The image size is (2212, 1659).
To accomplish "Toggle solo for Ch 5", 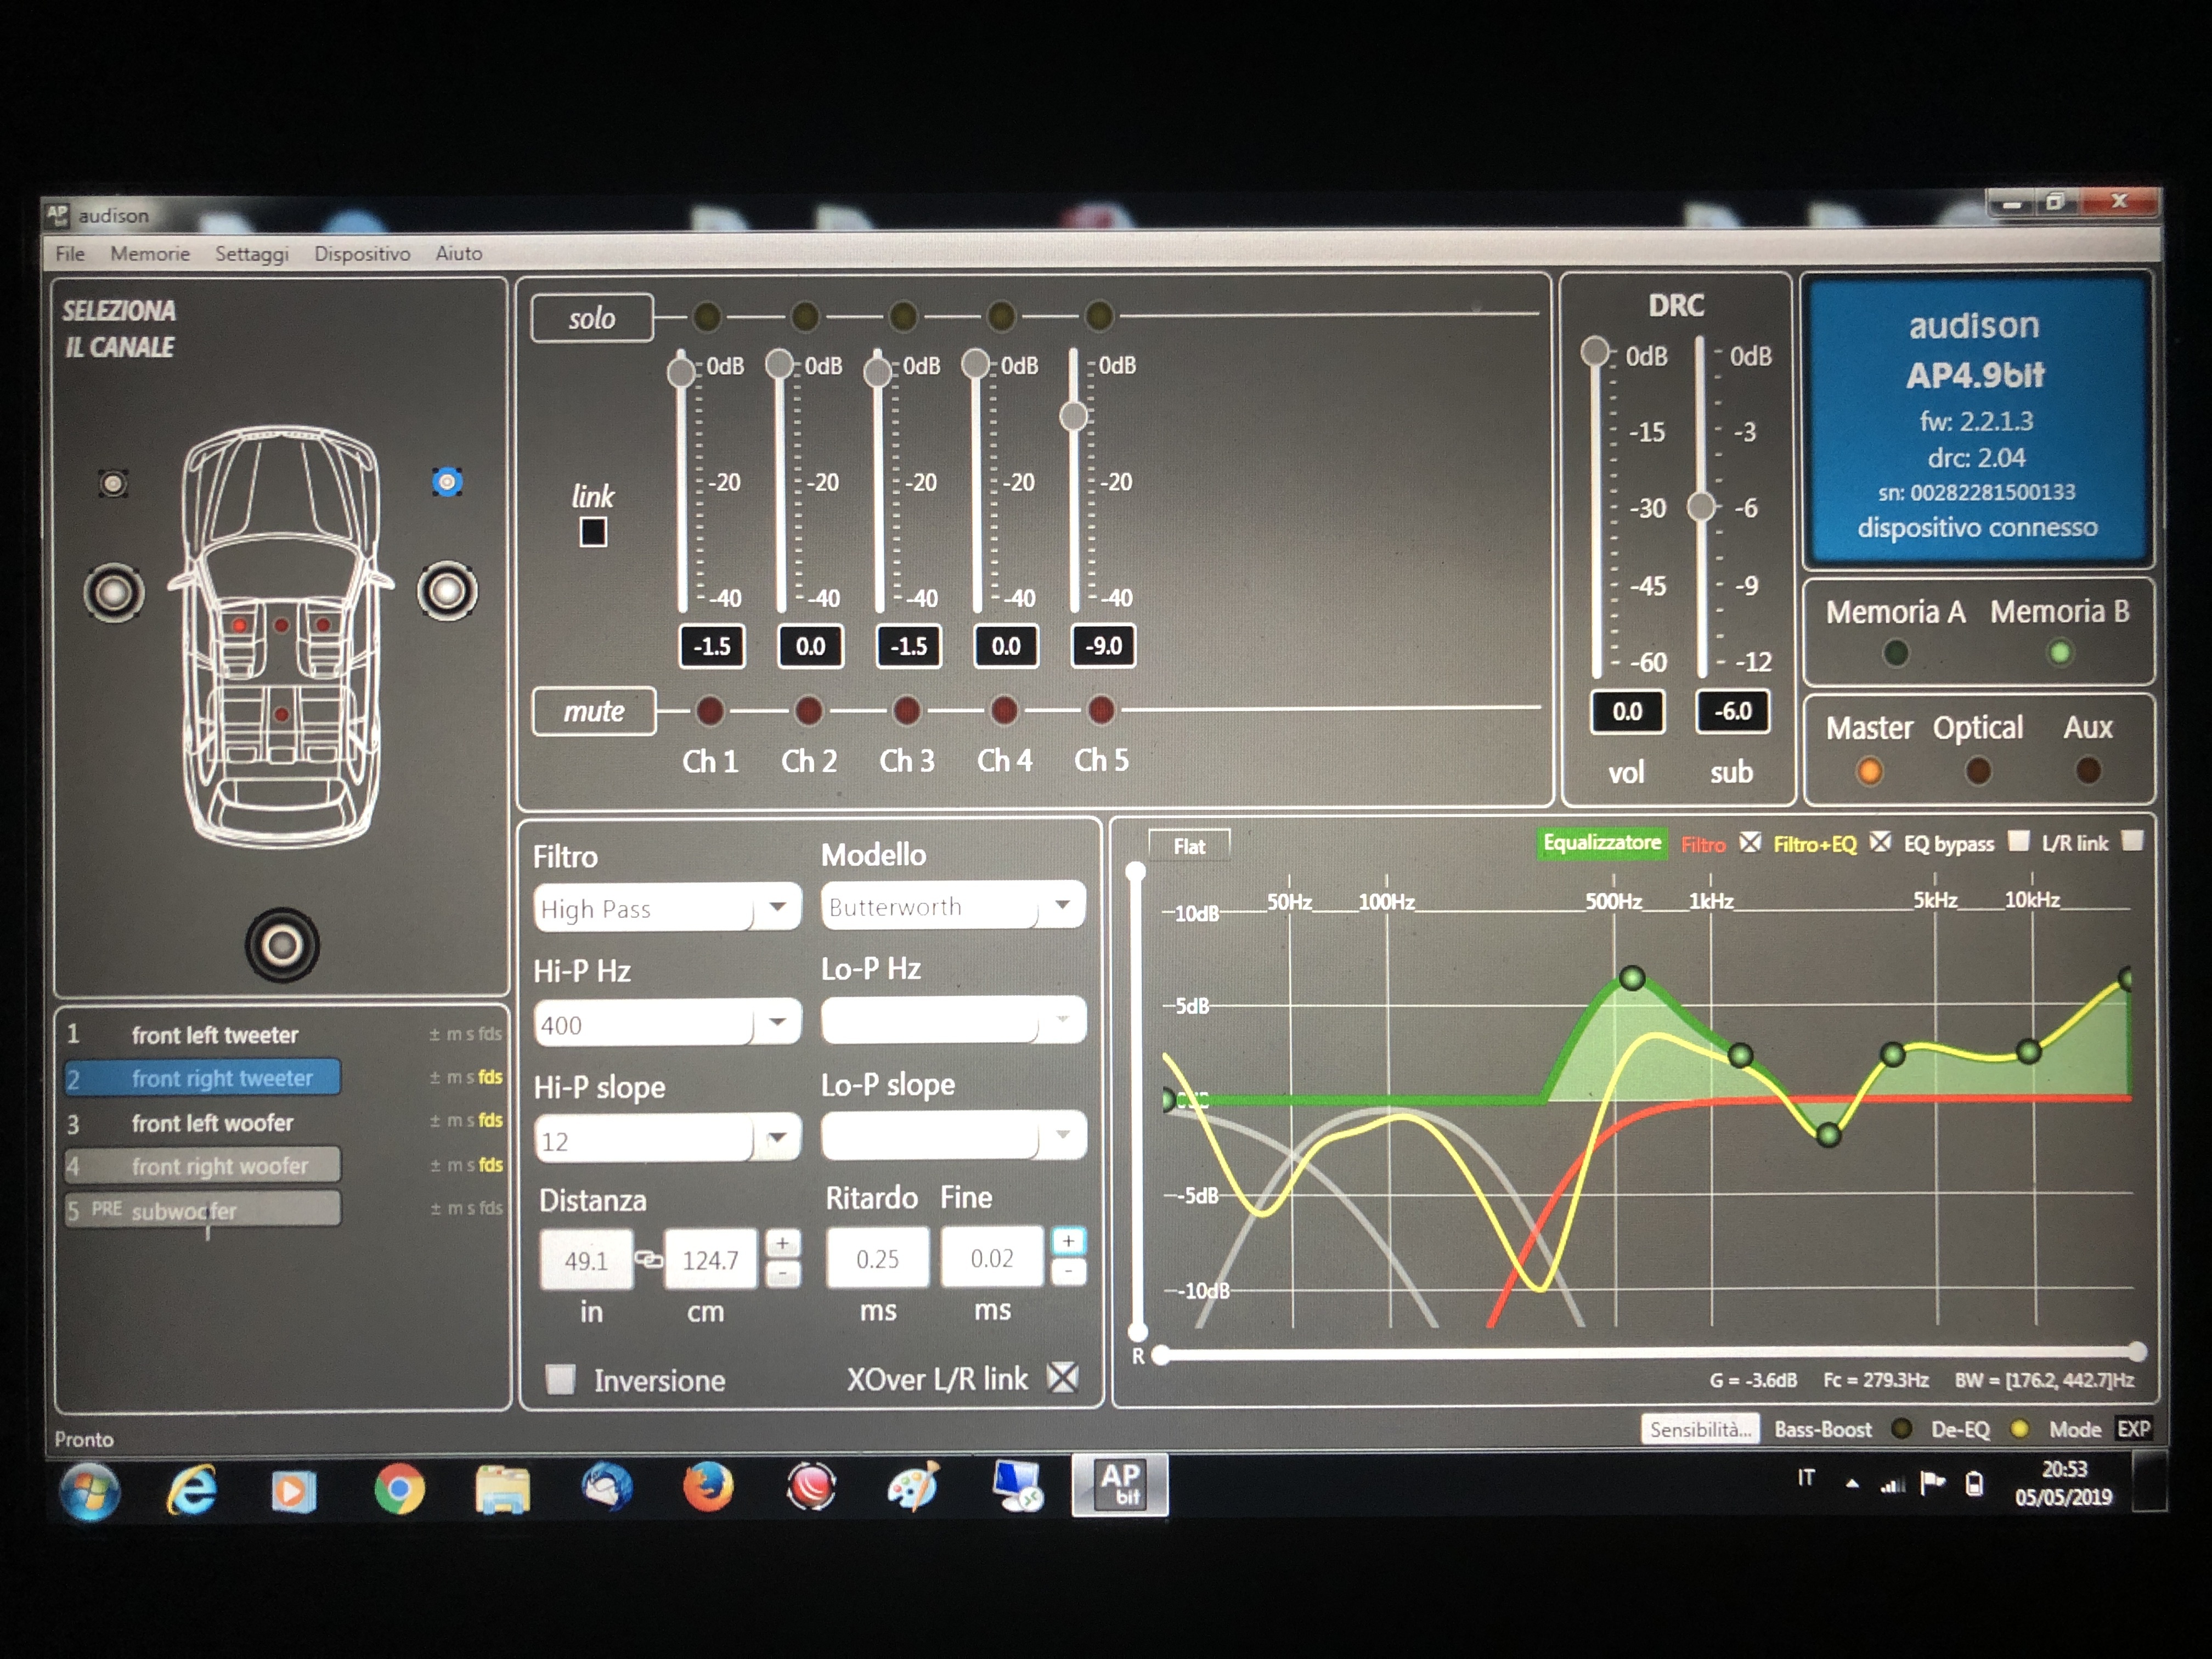I will coord(1099,316).
